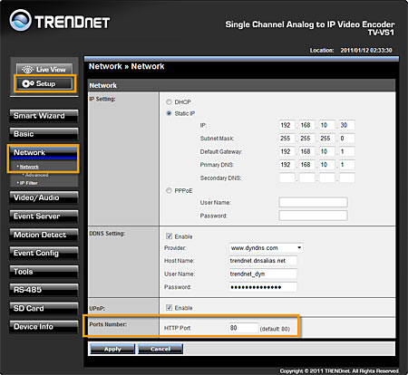Viewport: 408px width, 375px height.
Task: Select the Static IP radio option
Action: pyautogui.click(x=169, y=113)
